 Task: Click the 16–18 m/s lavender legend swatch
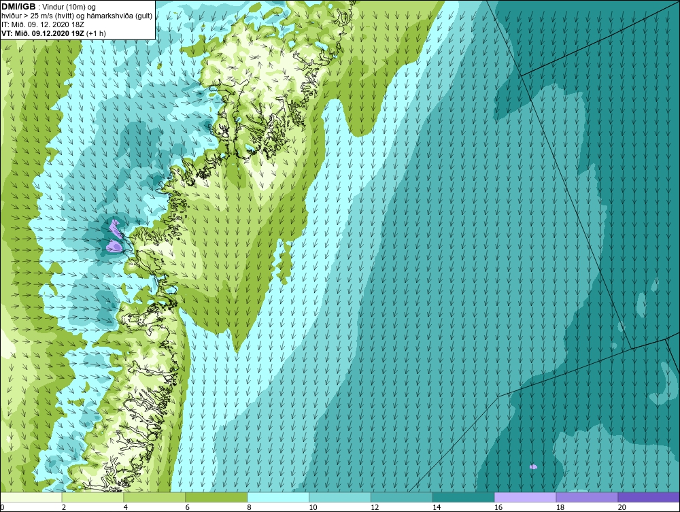click(x=525, y=497)
